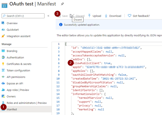
Task: Click the Owners icon
Action: (3, 96)
